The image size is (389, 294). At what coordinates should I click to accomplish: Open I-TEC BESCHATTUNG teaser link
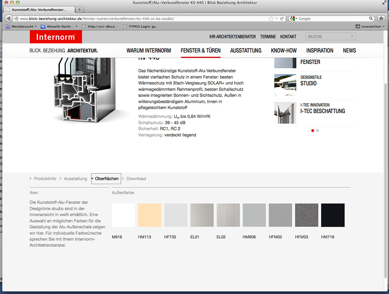(x=322, y=108)
